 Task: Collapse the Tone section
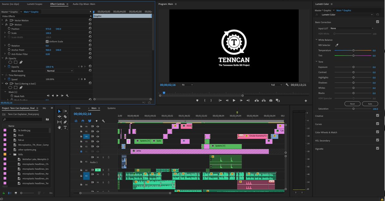tap(316, 62)
